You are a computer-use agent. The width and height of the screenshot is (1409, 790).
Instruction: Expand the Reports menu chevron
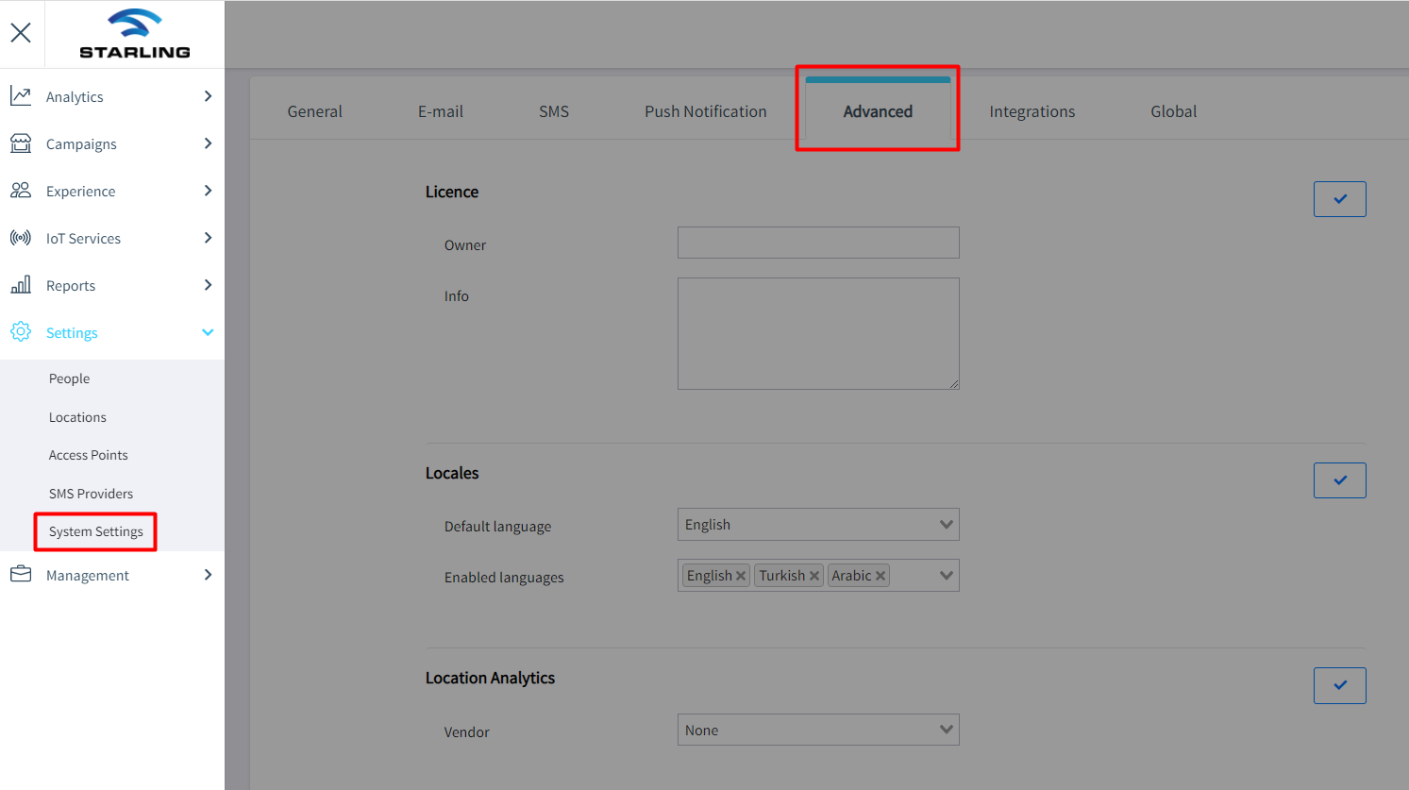208,285
